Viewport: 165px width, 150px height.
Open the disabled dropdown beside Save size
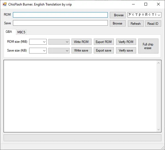pos(59,50)
